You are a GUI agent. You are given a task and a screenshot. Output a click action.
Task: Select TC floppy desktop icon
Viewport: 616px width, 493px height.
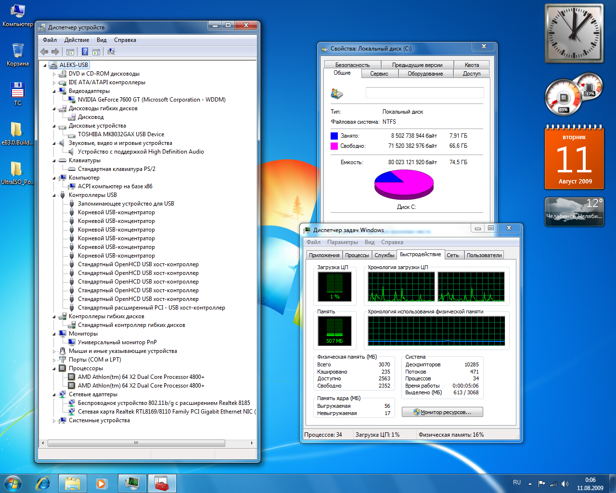(18, 94)
